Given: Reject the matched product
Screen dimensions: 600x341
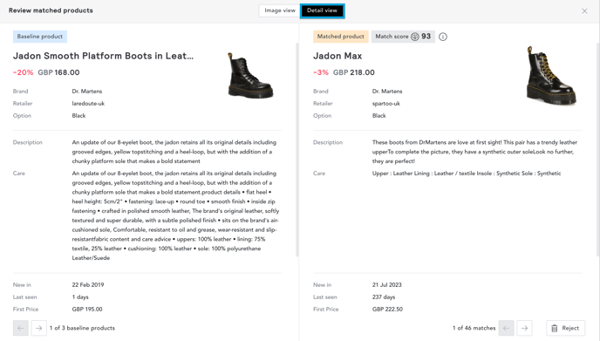Looking at the screenshot, I should pos(565,328).
